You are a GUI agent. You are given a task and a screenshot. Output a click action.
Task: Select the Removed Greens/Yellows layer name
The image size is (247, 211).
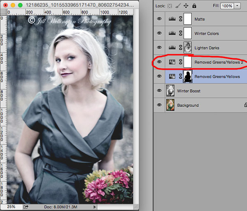tap(217, 77)
